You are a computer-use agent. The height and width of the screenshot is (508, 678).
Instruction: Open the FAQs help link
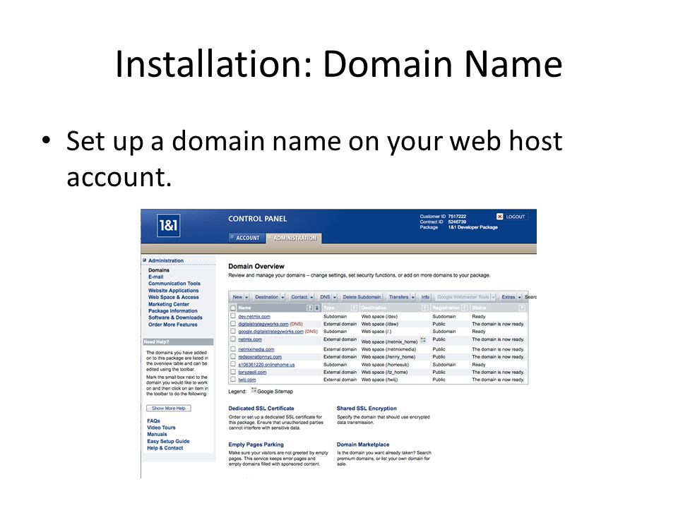point(153,421)
